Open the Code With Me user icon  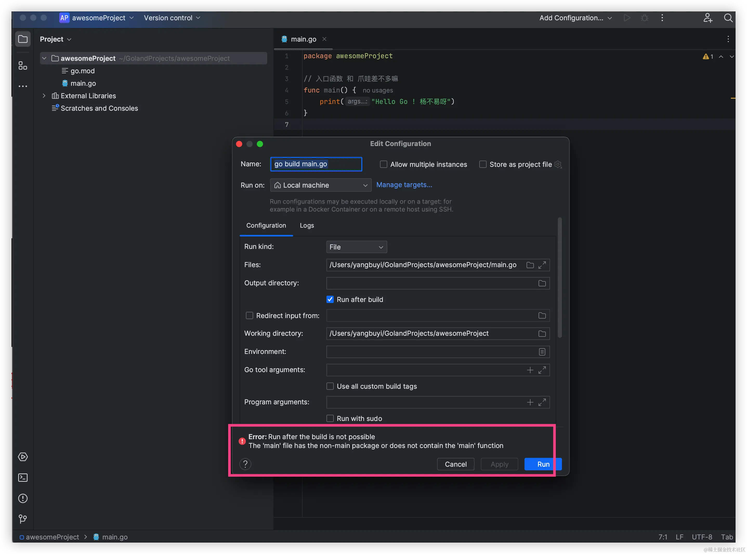(x=707, y=18)
